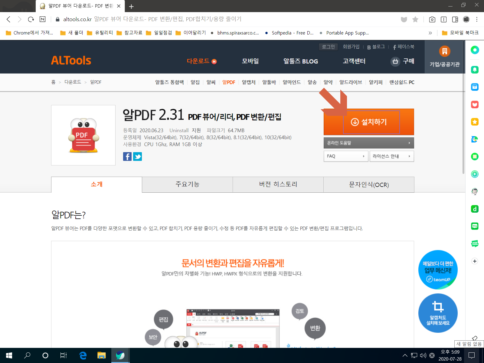Switch to the 주요기능 tab
484x363 pixels.
pyautogui.click(x=187, y=185)
